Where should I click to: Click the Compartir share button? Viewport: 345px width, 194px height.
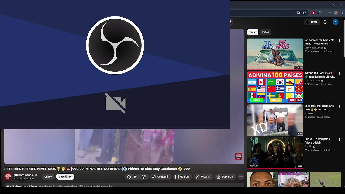[x=160, y=177]
